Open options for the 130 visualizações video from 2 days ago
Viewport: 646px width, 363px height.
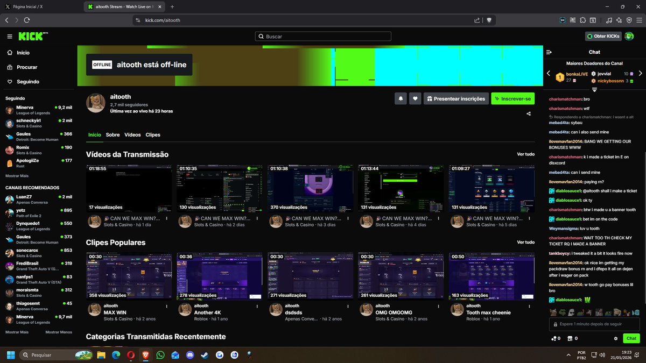pyautogui.click(x=257, y=218)
